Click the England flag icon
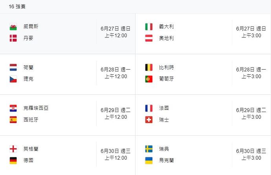 coord(13,149)
